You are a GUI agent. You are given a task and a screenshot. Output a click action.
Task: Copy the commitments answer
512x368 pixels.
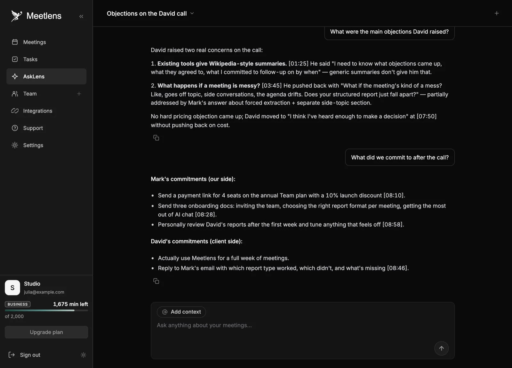coord(156,281)
